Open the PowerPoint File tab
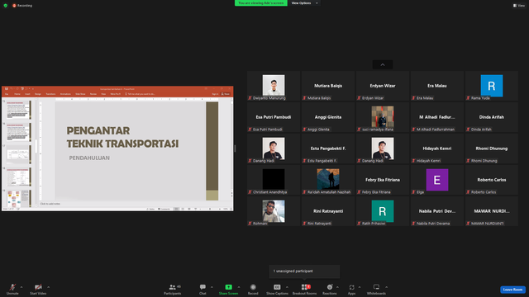Image resolution: width=529 pixels, height=297 pixels. coord(7,94)
